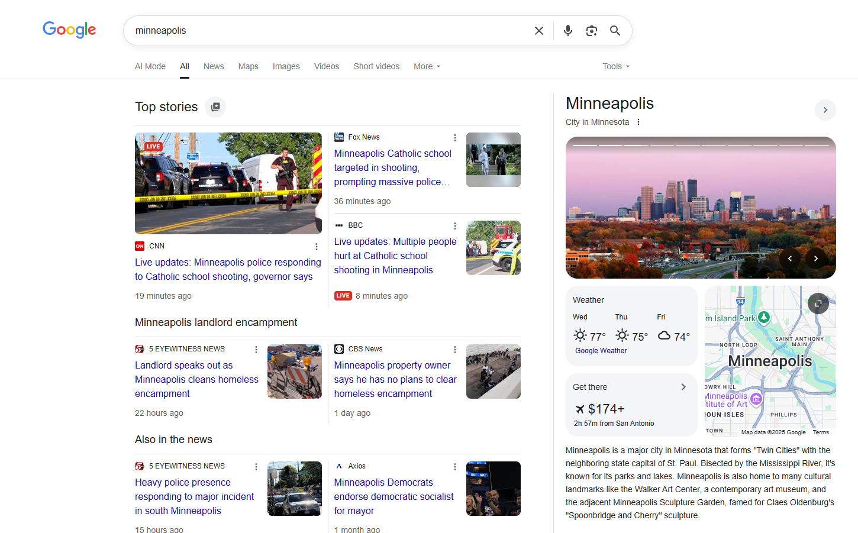This screenshot has width=858, height=533.
Task: Switch to the Images tab
Action: [x=286, y=66]
